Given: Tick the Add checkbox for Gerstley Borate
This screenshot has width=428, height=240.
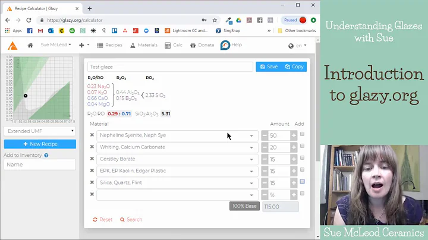Looking at the screenshot, I should [x=302, y=158].
